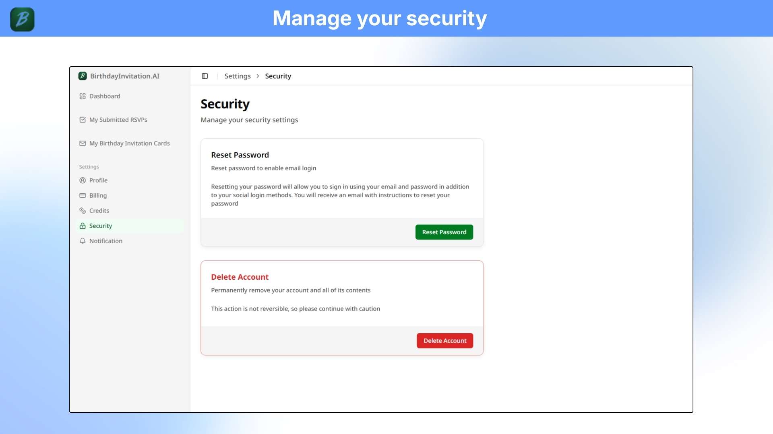Open My Birthday Invitation Cards page

pos(129,143)
